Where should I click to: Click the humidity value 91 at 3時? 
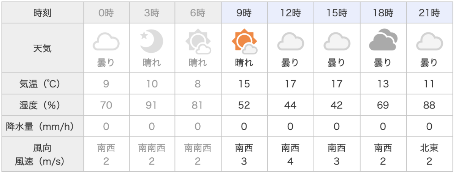click(152, 105)
